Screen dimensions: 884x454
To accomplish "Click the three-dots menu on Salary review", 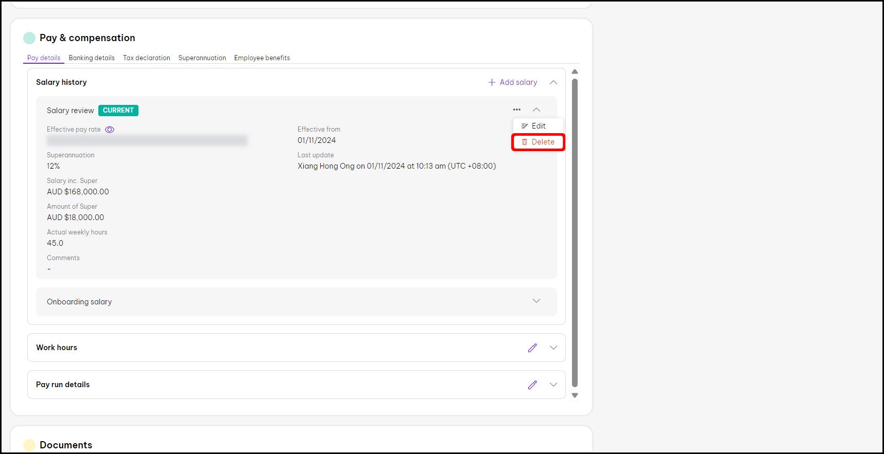I will tap(516, 110).
